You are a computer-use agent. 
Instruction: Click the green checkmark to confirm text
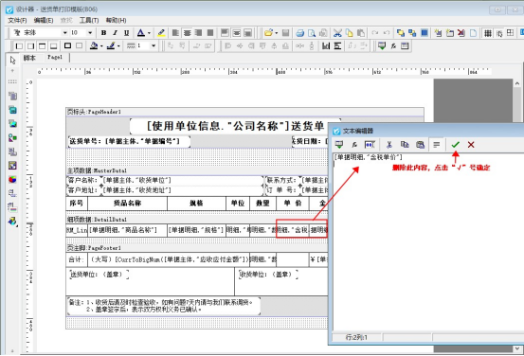click(455, 145)
